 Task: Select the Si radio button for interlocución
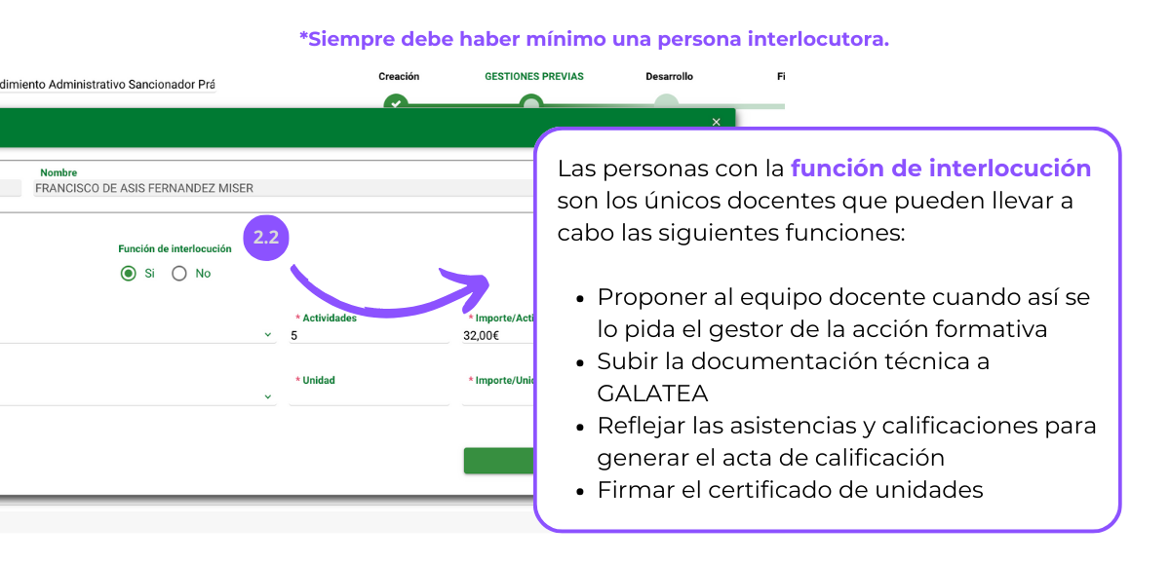pyautogui.click(x=128, y=274)
